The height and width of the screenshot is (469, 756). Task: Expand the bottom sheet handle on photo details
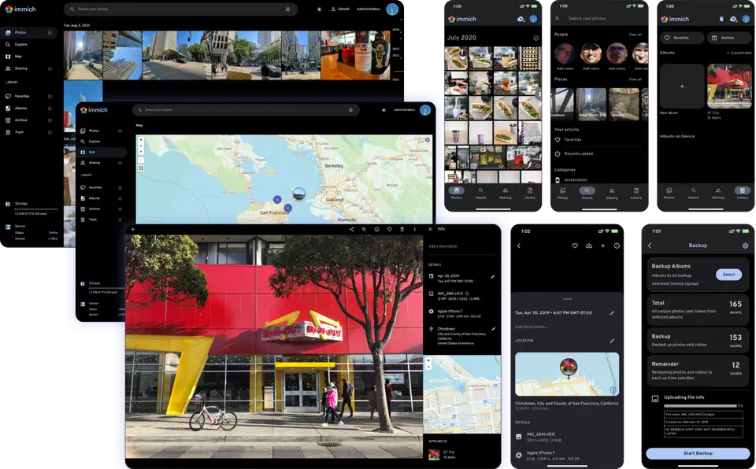tap(566, 298)
